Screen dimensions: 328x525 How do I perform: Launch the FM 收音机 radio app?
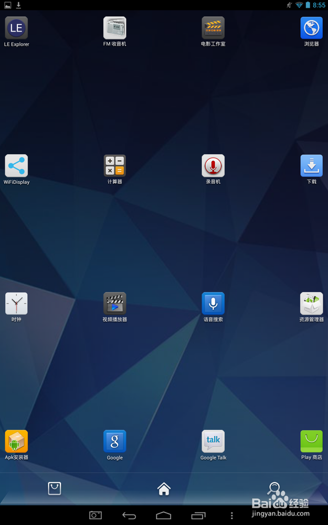(115, 28)
